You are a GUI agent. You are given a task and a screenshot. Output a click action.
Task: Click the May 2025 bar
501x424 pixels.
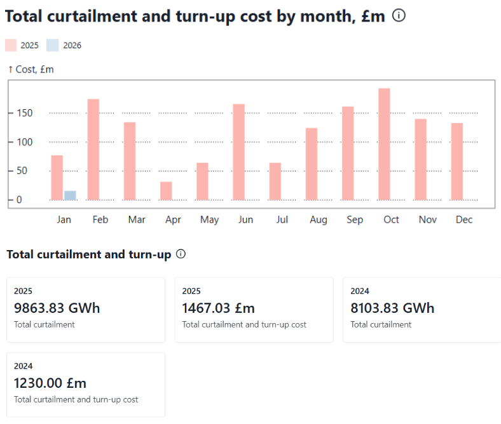[202, 181]
